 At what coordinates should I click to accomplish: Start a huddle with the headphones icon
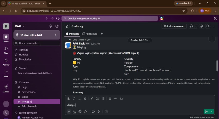coord(191,26)
